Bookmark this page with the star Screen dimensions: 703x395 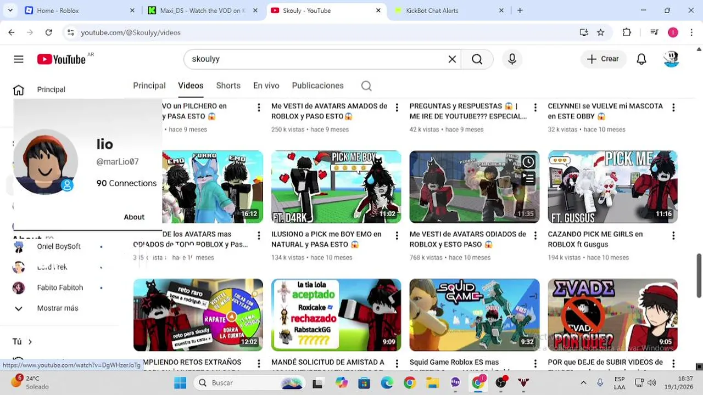click(601, 32)
